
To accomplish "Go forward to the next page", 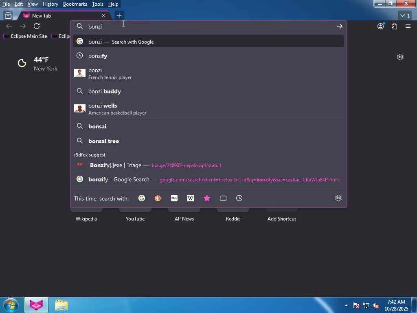I will 23,26.
